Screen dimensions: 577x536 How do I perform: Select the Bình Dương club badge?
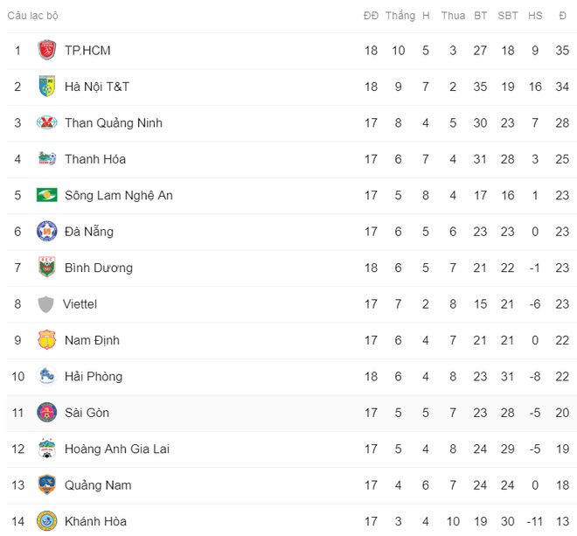(x=46, y=268)
